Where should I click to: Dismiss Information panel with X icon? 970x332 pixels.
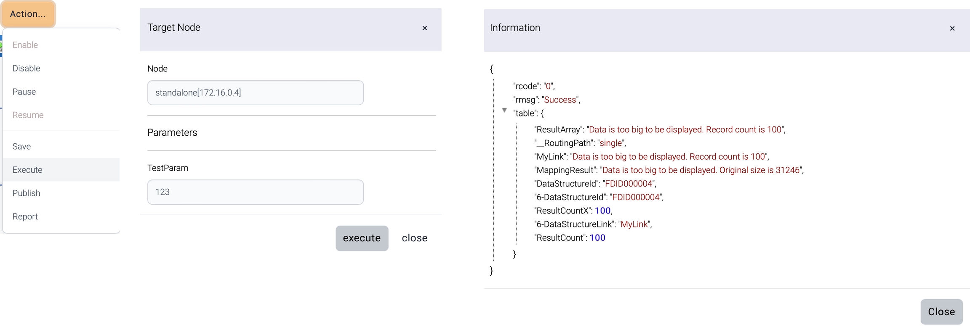tap(952, 29)
